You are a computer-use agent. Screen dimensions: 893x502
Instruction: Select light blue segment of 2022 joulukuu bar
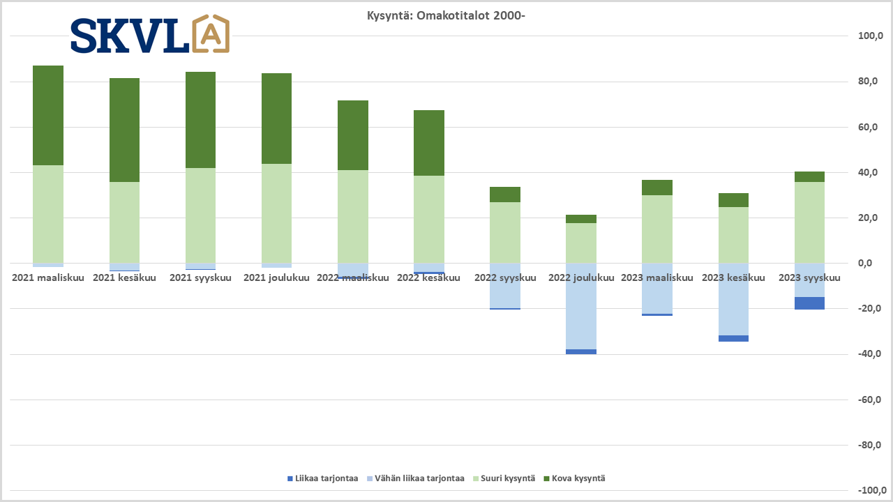[580, 305]
